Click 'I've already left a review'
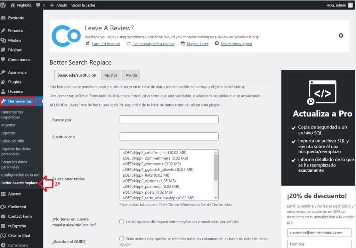356x248 pixels. pyautogui.click(x=153, y=44)
